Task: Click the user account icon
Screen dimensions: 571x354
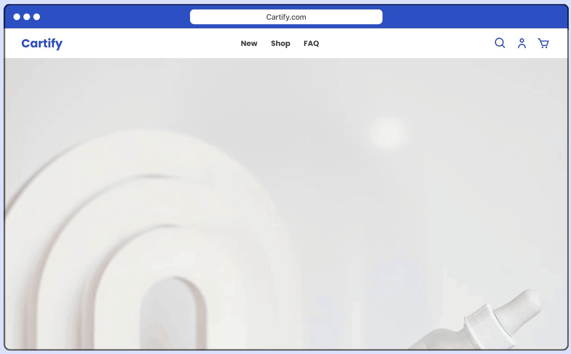Action: [x=522, y=43]
